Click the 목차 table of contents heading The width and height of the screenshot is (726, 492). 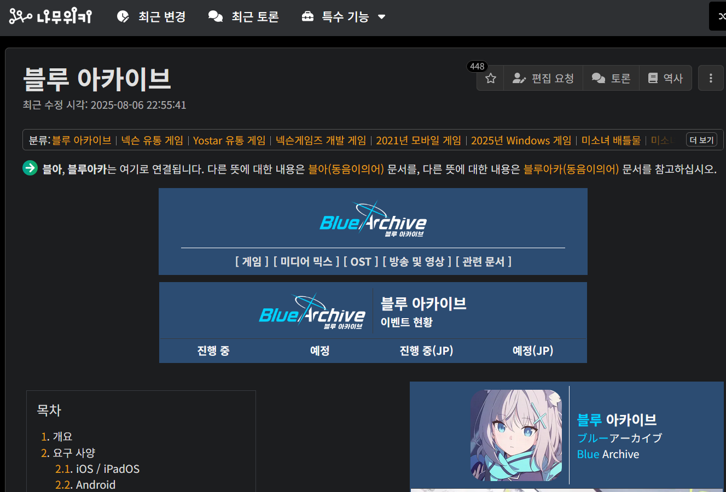pos(49,411)
